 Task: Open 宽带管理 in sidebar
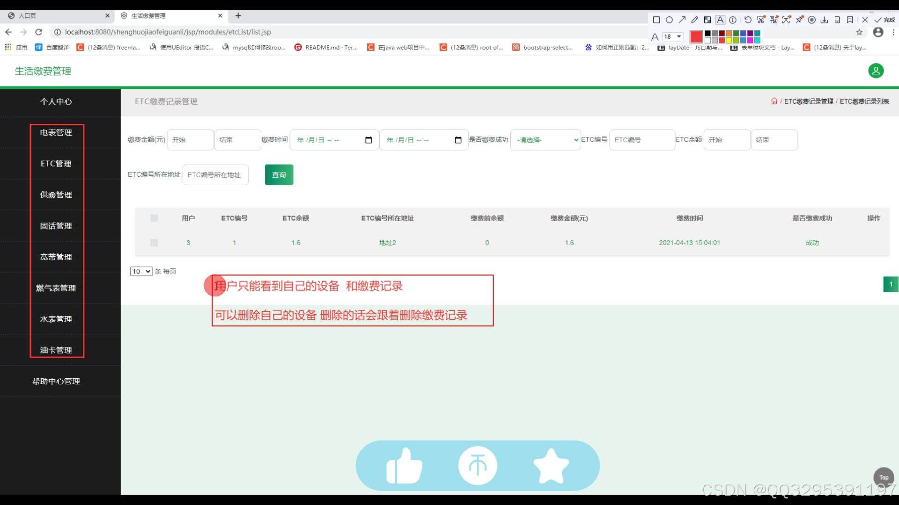pos(56,257)
